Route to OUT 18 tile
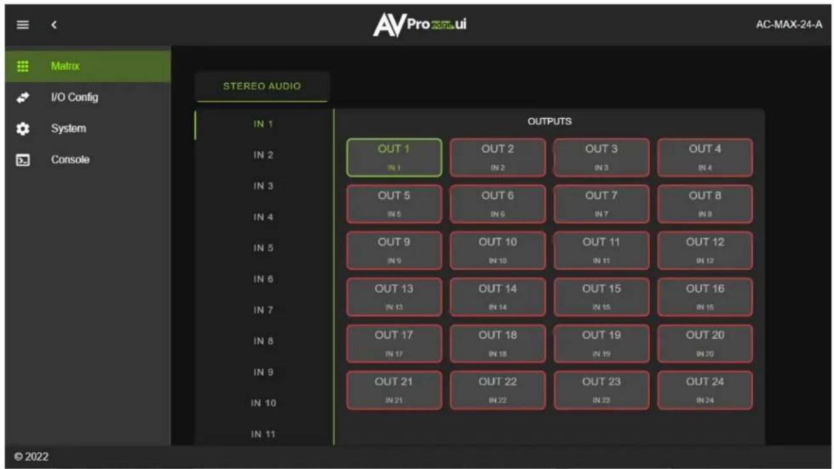 pos(498,344)
